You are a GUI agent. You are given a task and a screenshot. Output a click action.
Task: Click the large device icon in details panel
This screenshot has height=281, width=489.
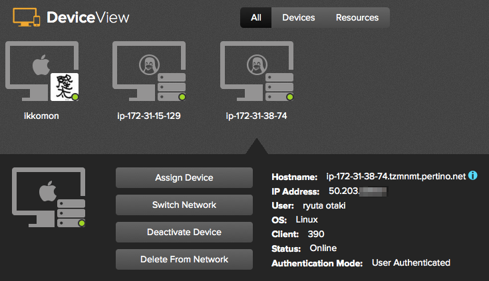[x=49, y=197]
